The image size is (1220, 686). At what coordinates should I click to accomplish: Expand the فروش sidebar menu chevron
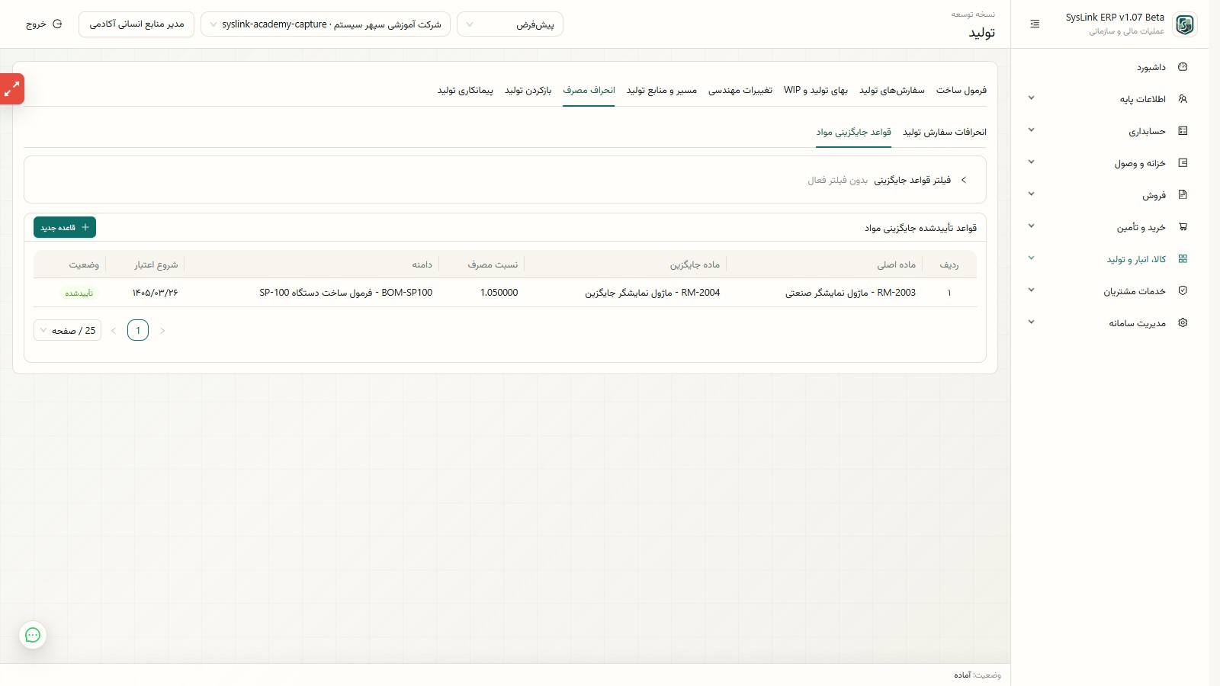coord(1031,194)
